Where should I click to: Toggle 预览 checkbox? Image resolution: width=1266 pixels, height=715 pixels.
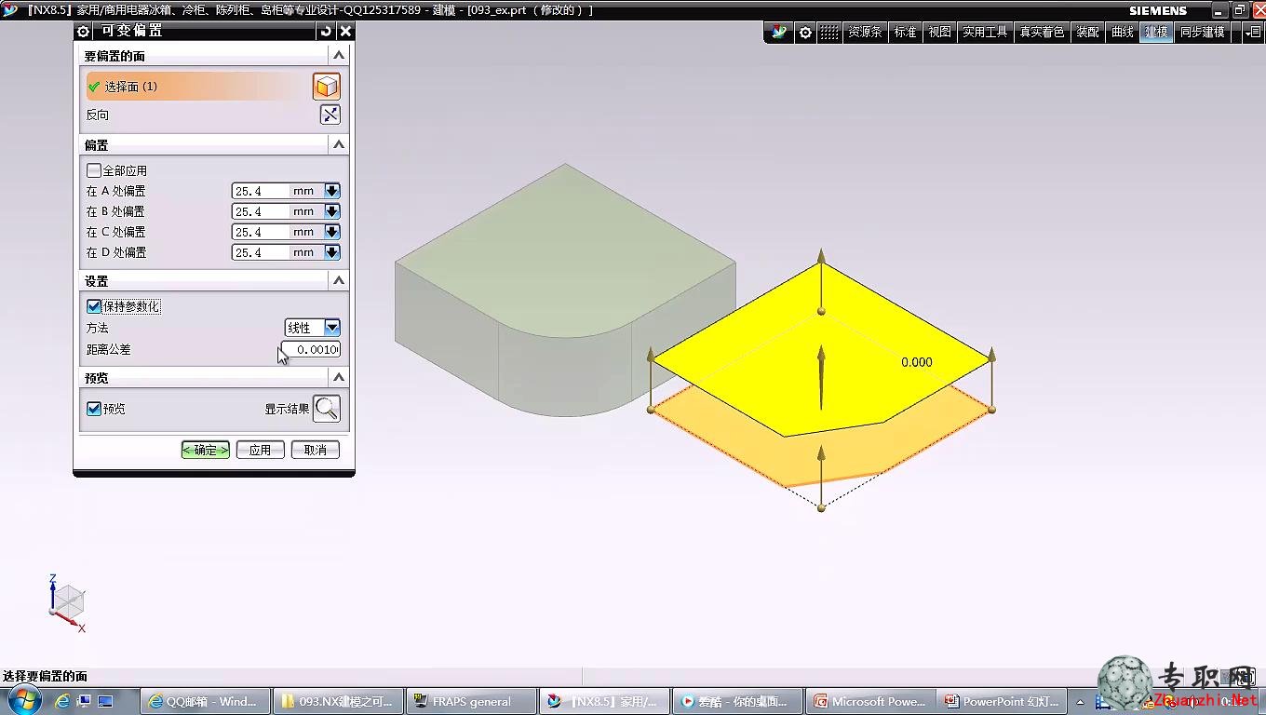pyautogui.click(x=94, y=409)
